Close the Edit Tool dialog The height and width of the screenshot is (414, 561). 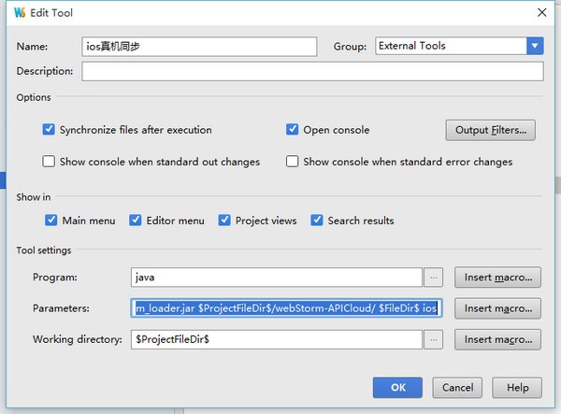point(541,12)
